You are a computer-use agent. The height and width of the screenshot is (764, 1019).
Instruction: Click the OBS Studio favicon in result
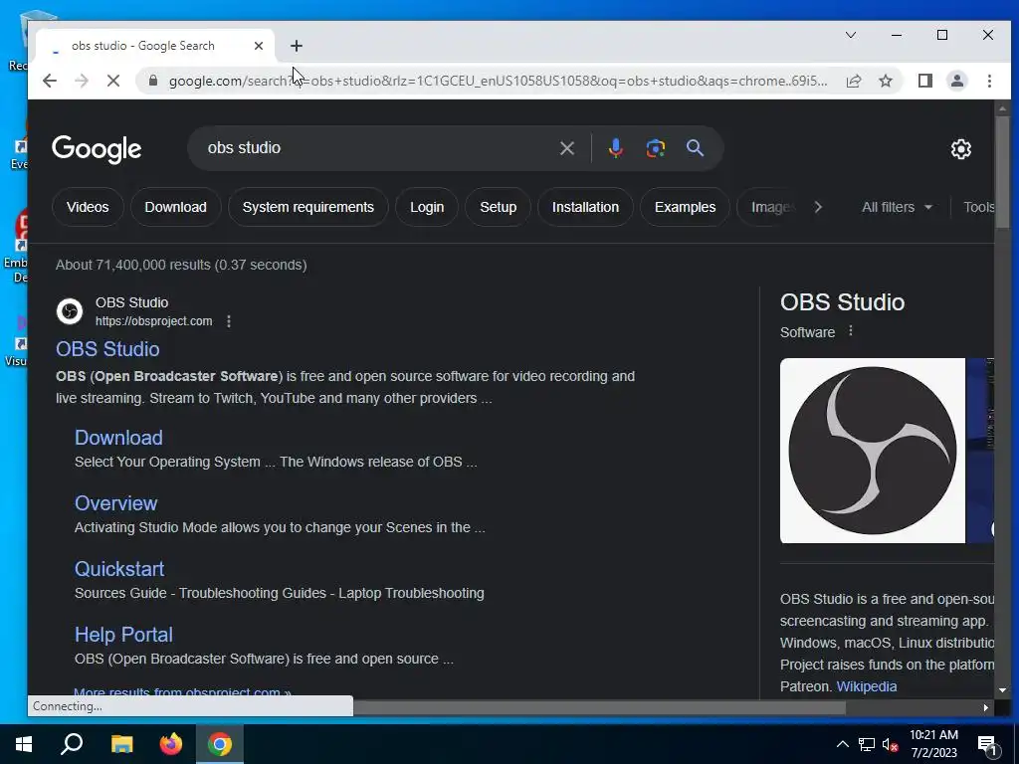click(69, 311)
